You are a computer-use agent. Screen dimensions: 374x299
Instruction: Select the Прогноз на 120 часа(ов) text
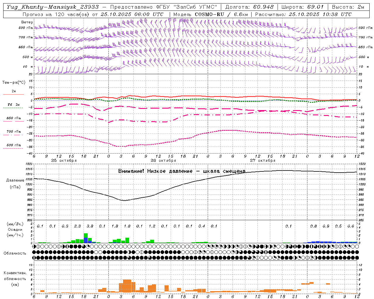(56, 14)
